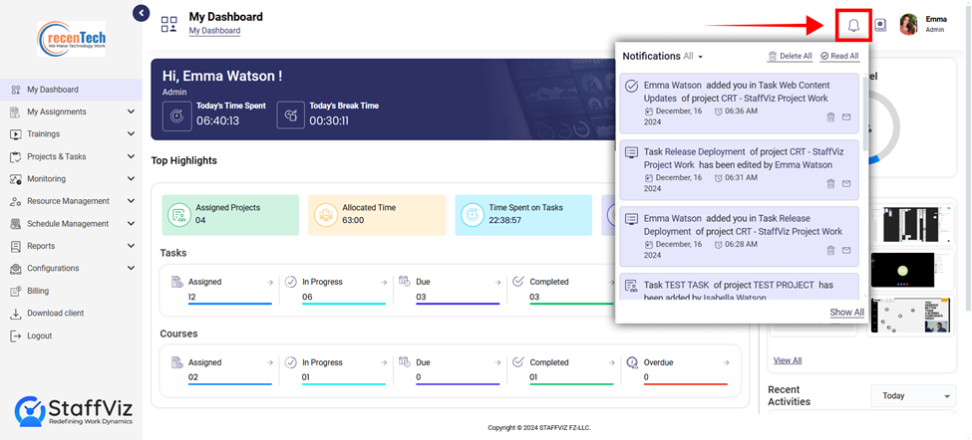
Task: Delete the 06:31 AM task edited notification
Action: tap(830, 184)
